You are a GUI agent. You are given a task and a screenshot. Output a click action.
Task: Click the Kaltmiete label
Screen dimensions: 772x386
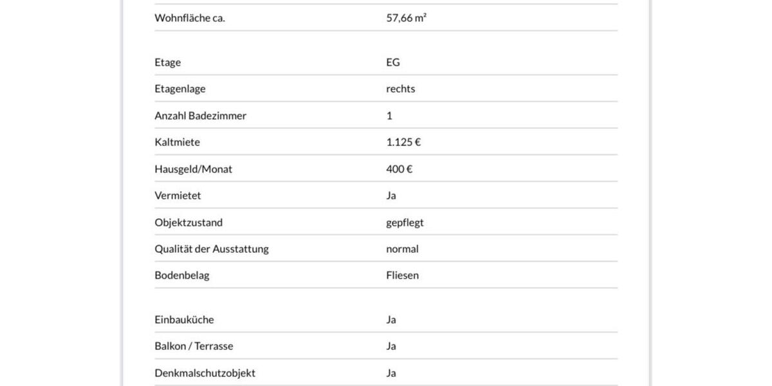pos(178,142)
